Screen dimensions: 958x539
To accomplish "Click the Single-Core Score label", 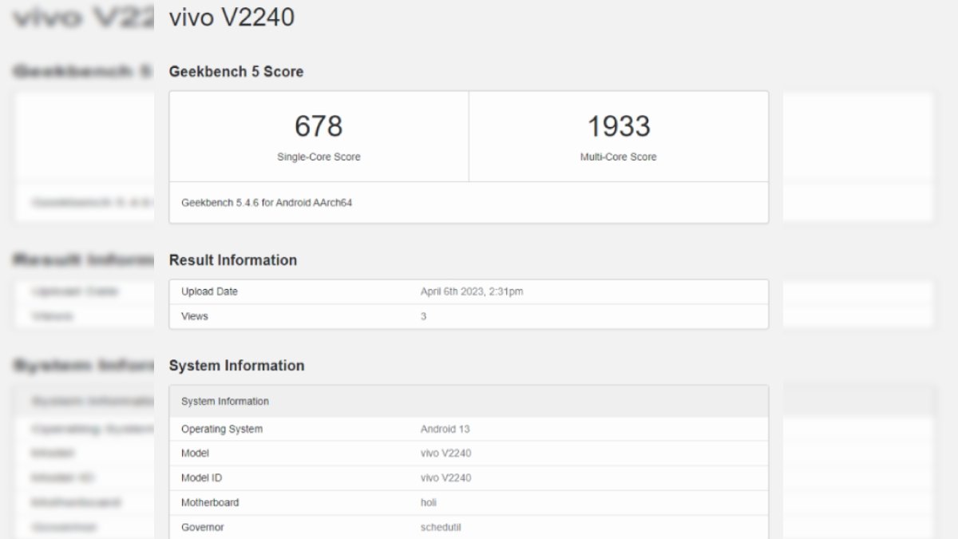I will point(319,157).
